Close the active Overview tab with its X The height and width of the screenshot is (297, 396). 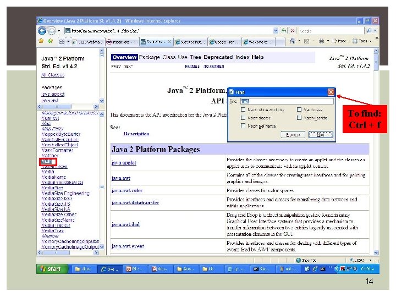(x=169, y=42)
